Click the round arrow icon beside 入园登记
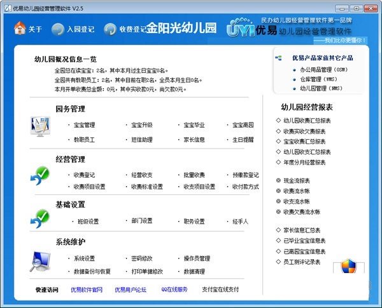Screen dimensions: 382x308 click(x=58, y=29)
